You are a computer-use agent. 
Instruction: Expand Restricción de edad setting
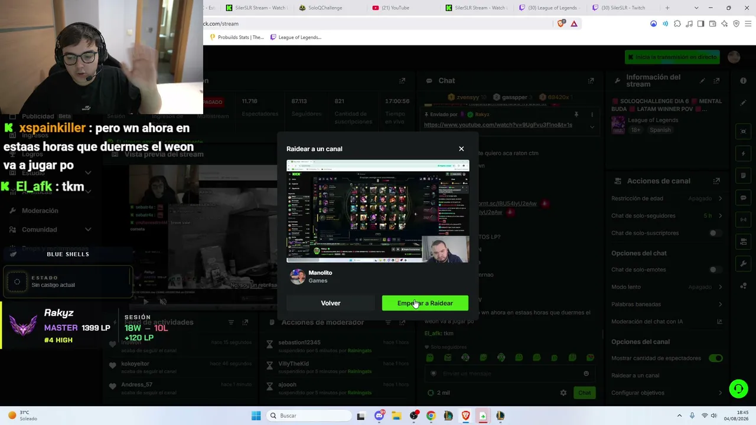(666, 198)
